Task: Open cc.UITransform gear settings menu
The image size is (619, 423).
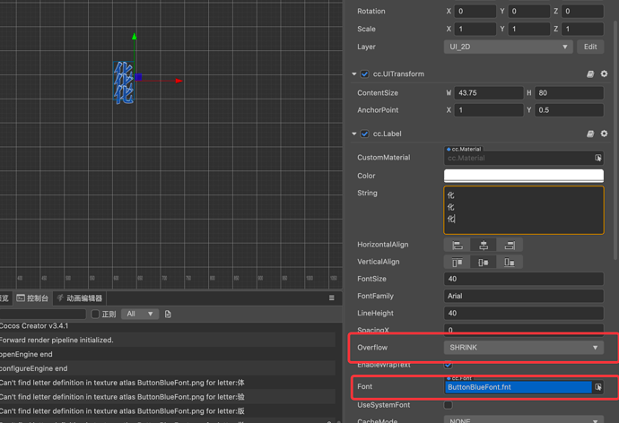Action: pos(604,74)
